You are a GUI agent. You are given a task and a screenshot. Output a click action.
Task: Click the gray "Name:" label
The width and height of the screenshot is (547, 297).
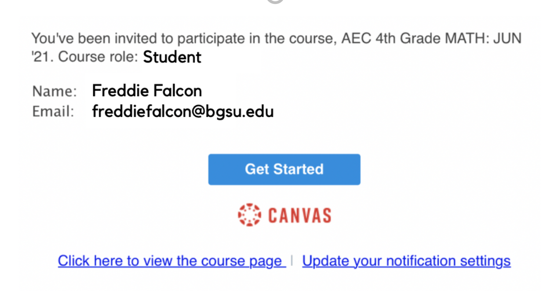(x=55, y=91)
